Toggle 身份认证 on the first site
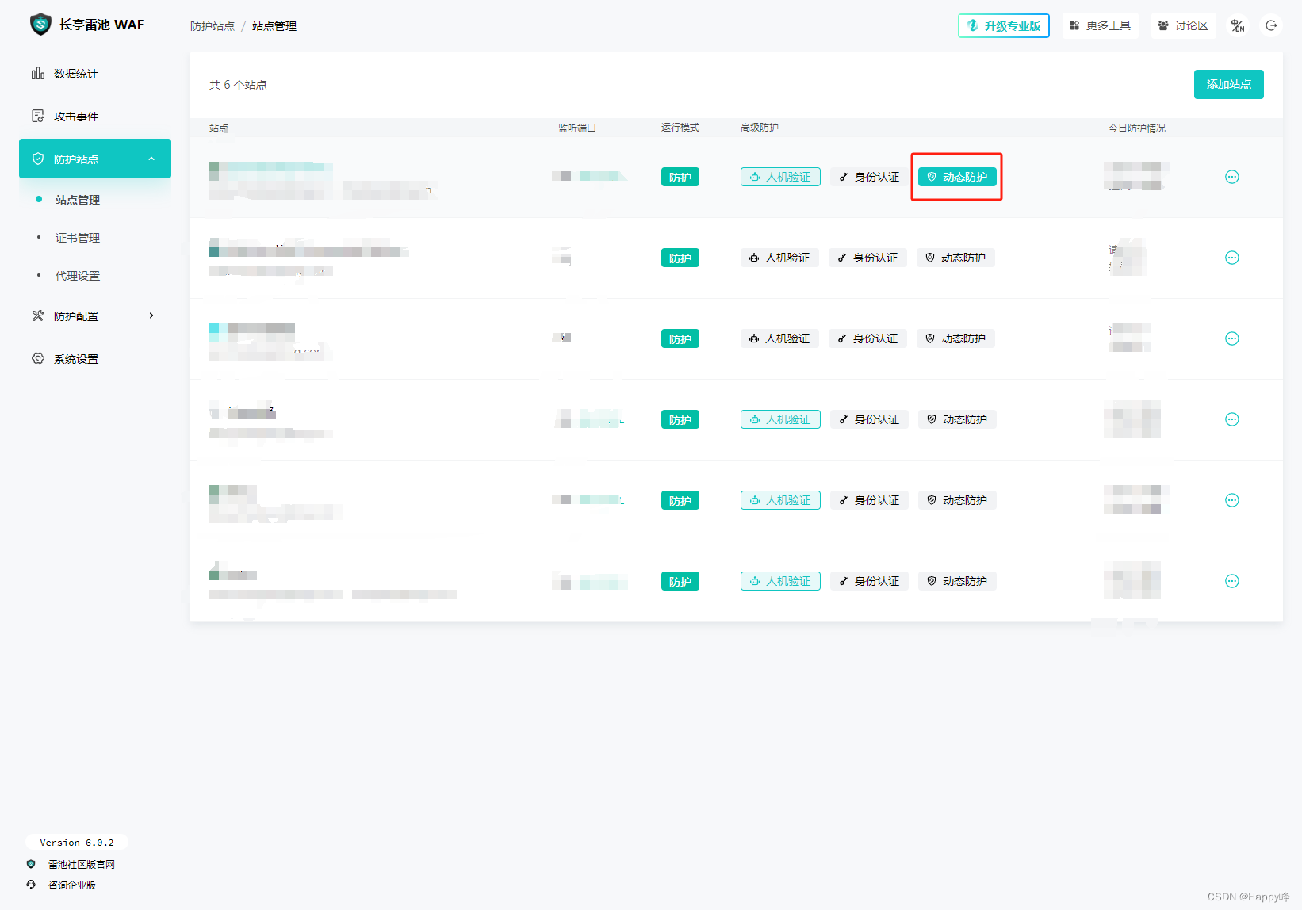 click(869, 177)
